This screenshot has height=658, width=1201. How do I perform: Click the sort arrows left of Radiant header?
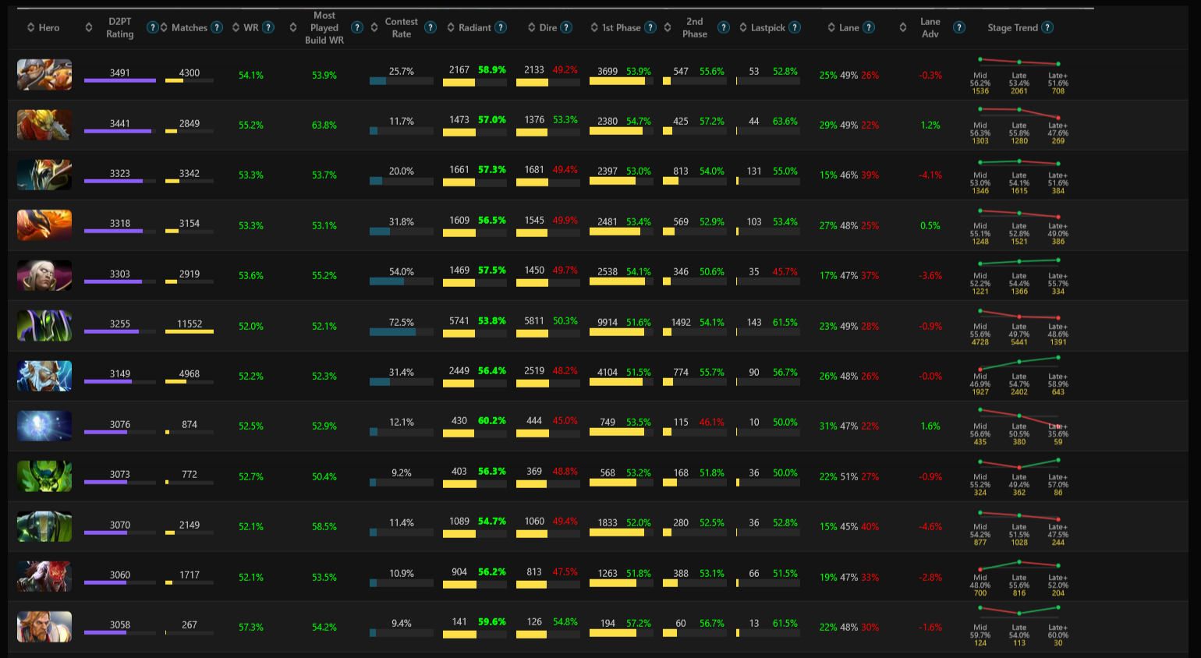(x=451, y=27)
